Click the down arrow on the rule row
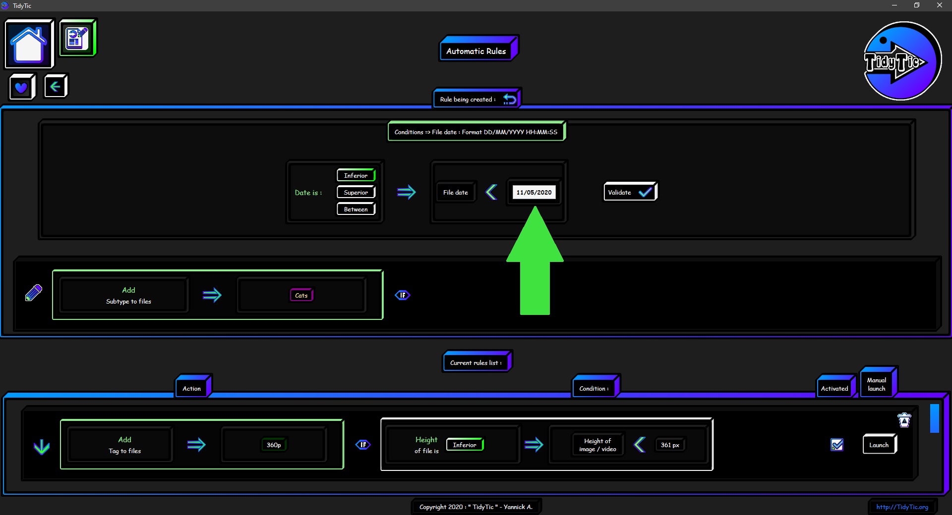Screen dimensions: 952x515 point(42,447)
